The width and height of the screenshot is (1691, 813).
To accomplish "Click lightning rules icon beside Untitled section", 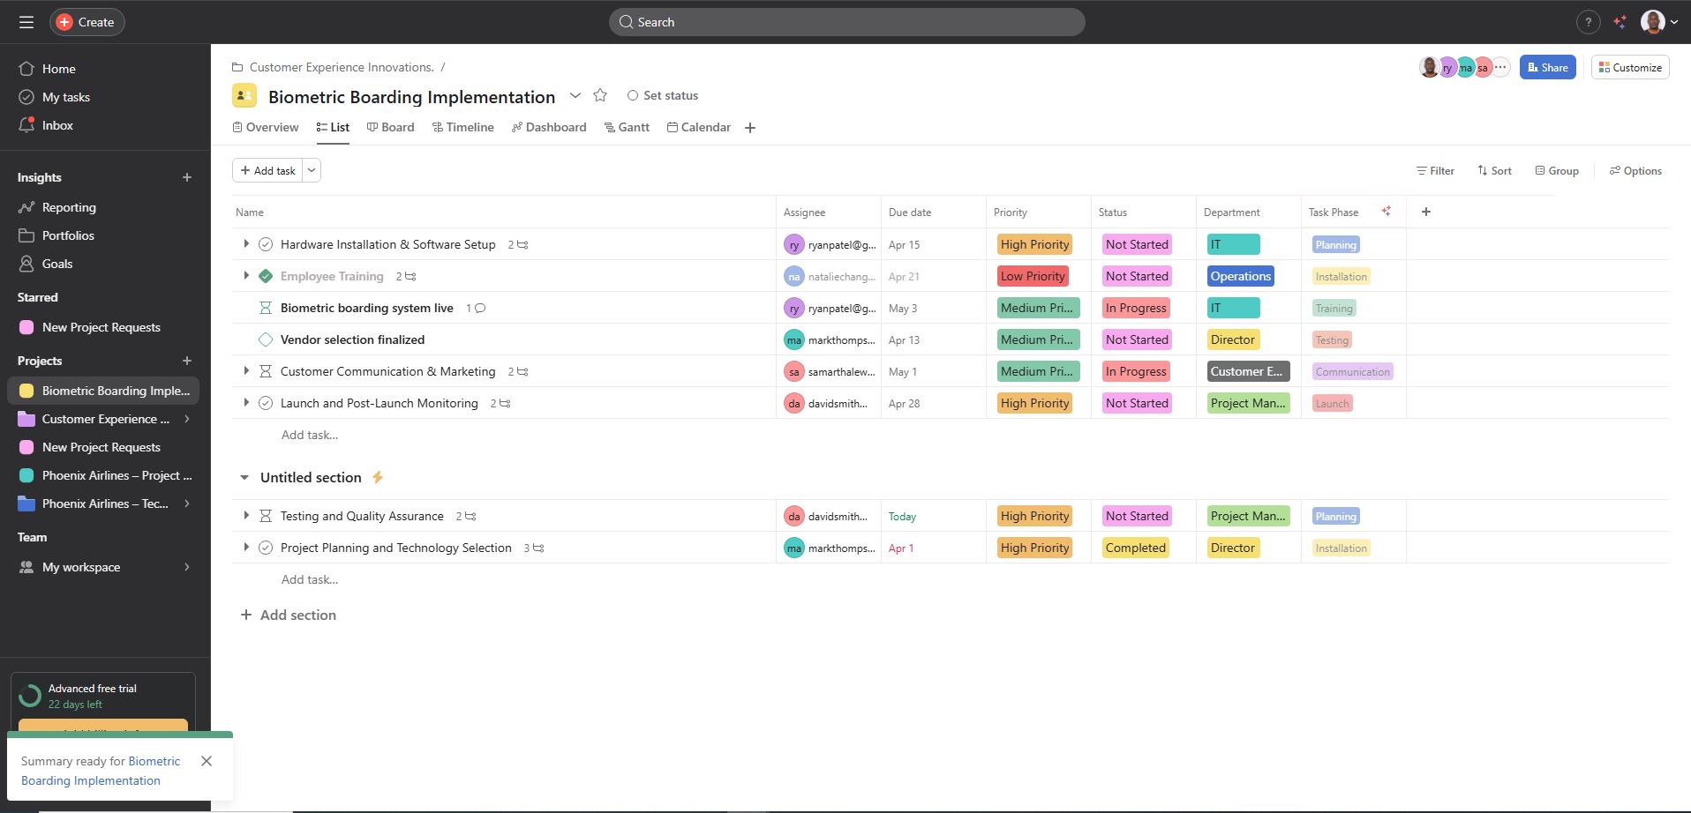I will [378, 477].
